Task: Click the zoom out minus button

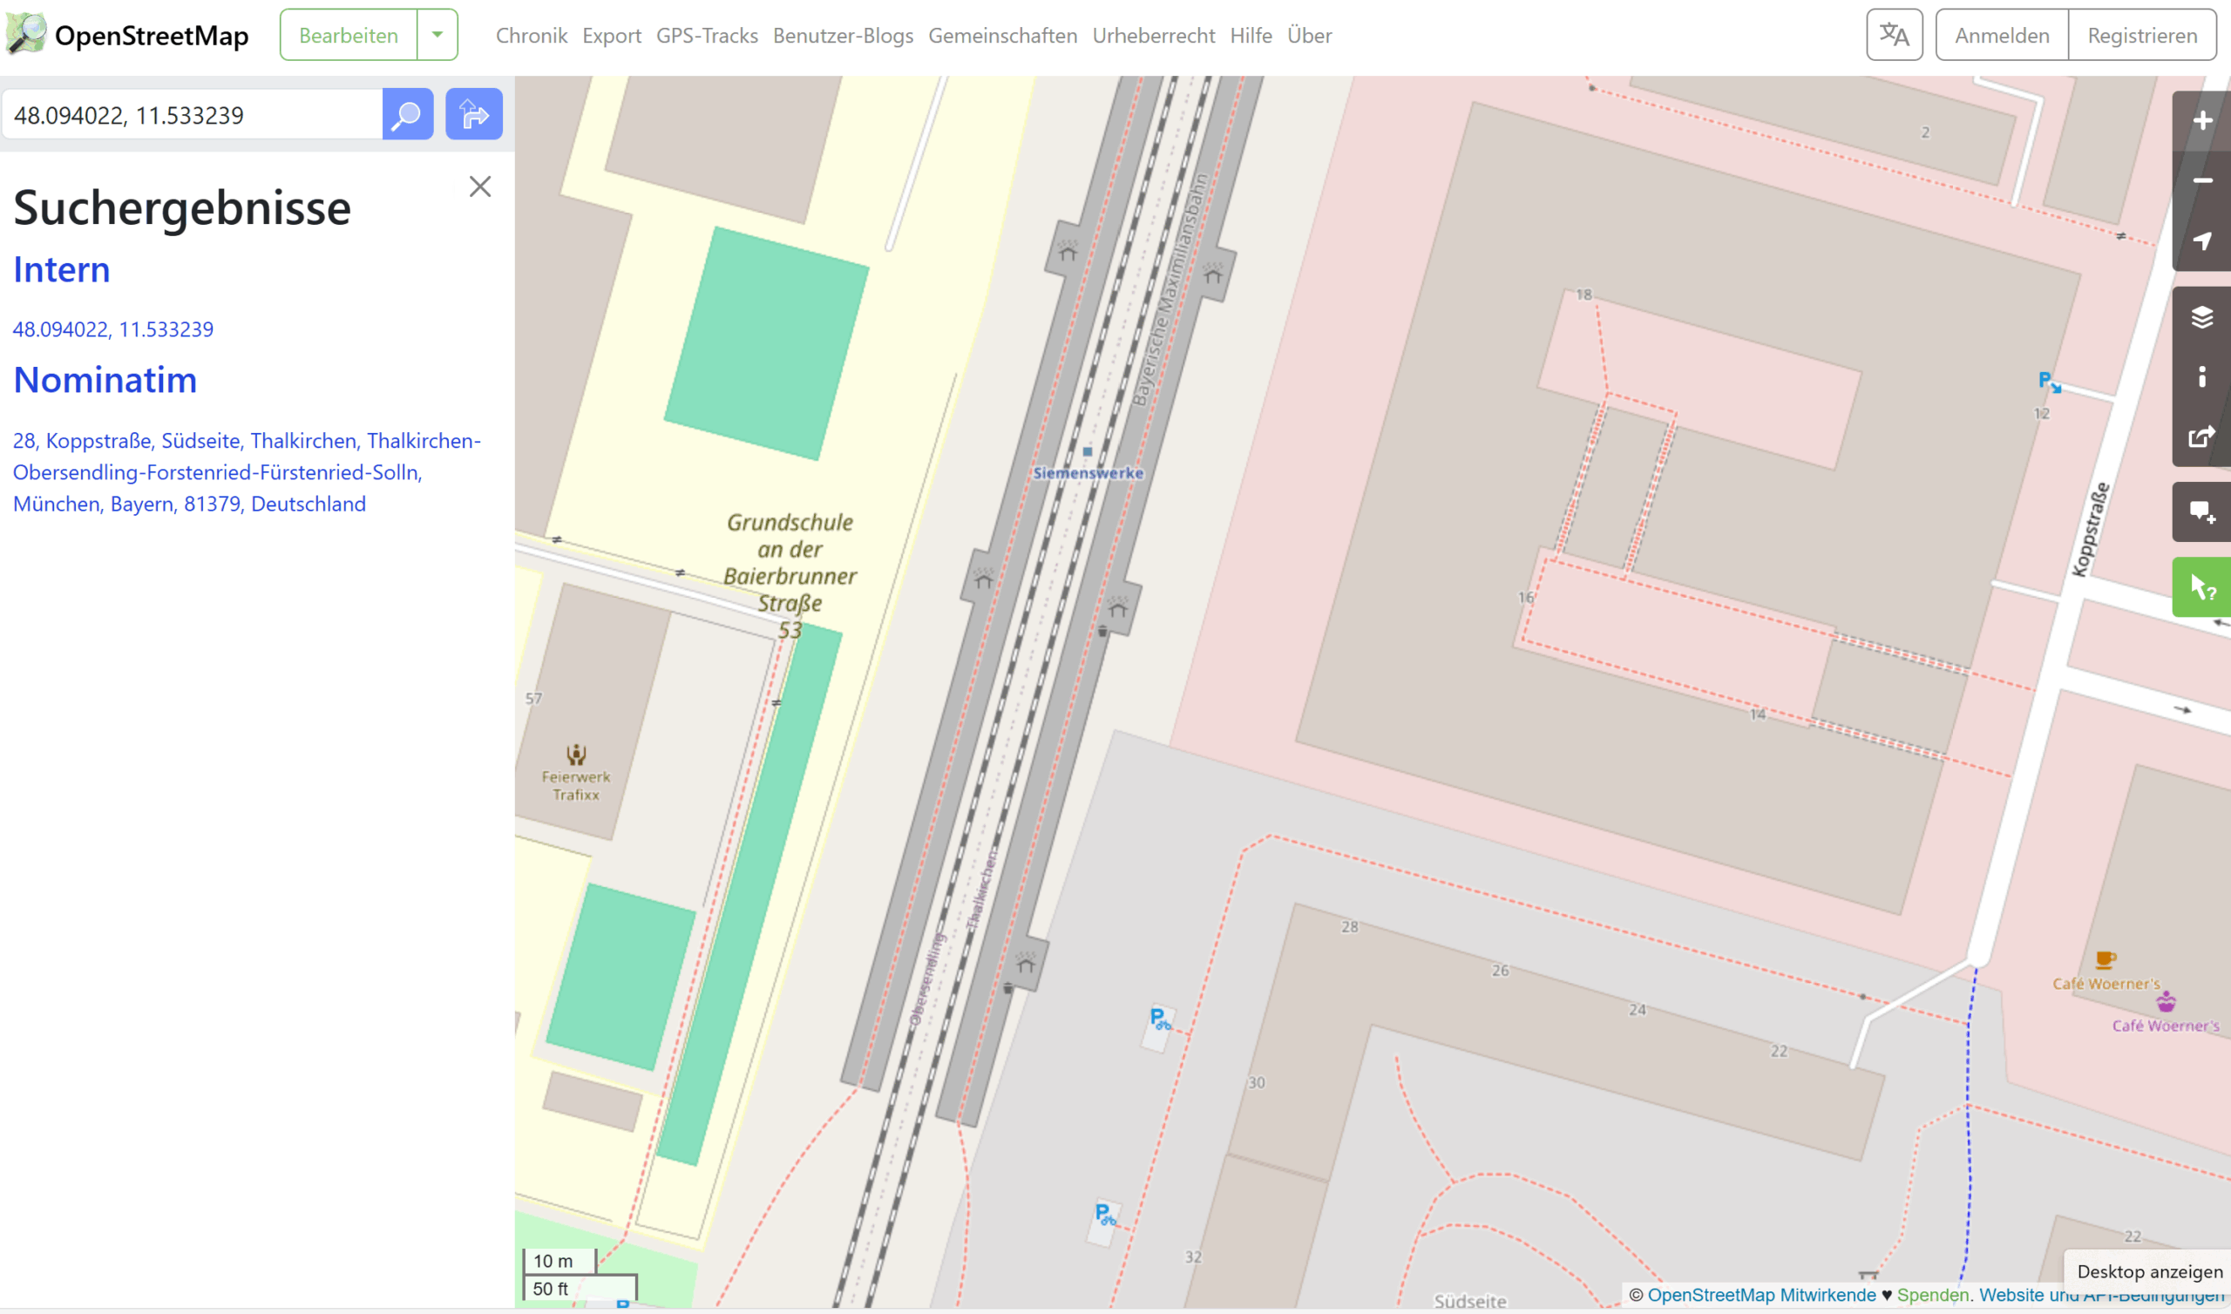Action: click(x=2201, y=180)
